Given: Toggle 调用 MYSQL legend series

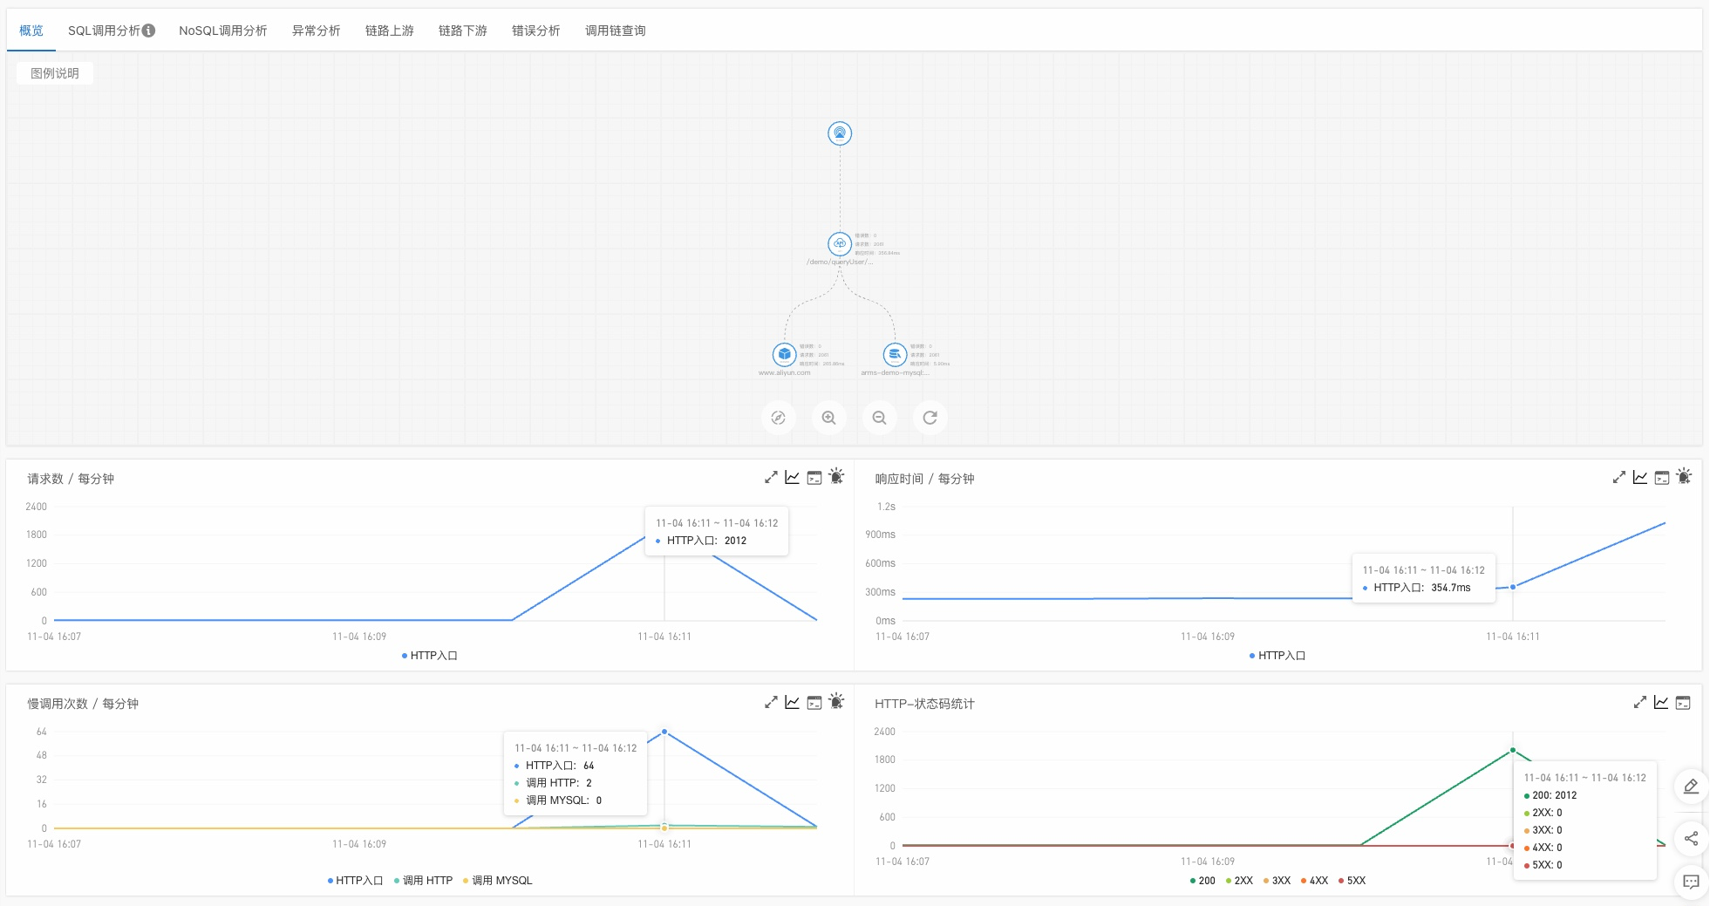Looking at the screenshot, I should click(497, 881).
